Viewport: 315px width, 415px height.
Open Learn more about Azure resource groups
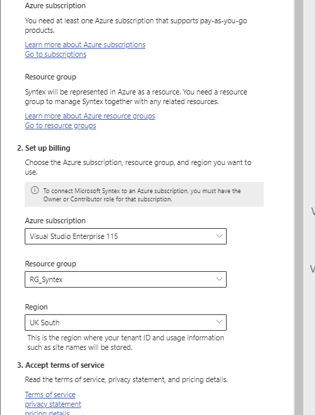tap(90, 116)
